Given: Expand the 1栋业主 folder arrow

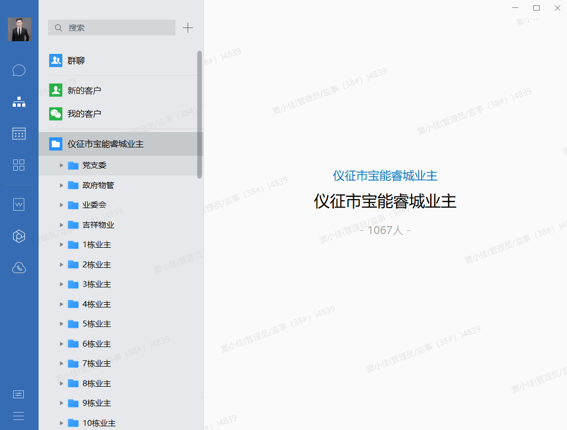Looking at the screenshot, I should (x=61, y=245).
